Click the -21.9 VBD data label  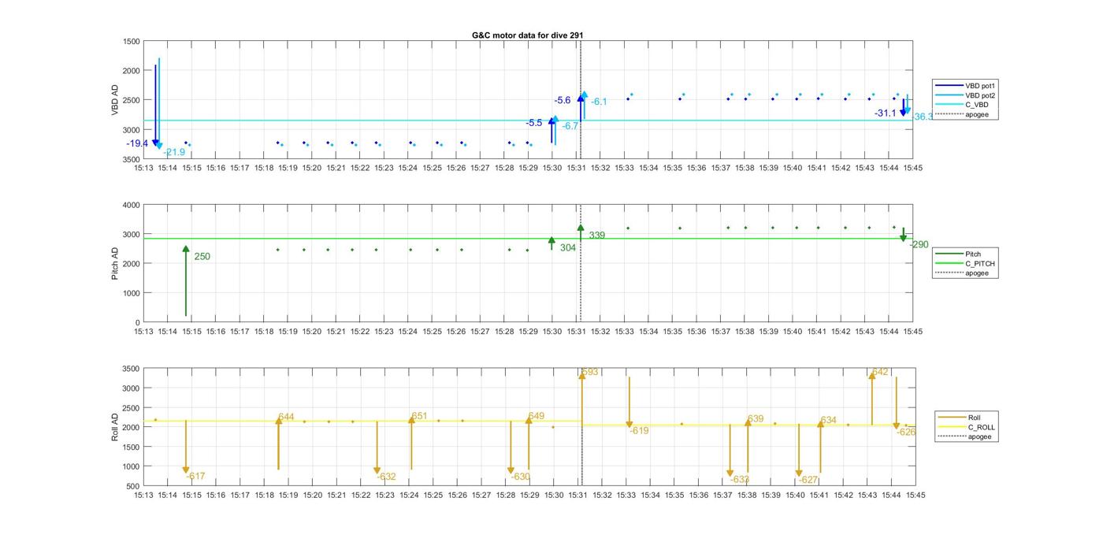tap(174, 152)
